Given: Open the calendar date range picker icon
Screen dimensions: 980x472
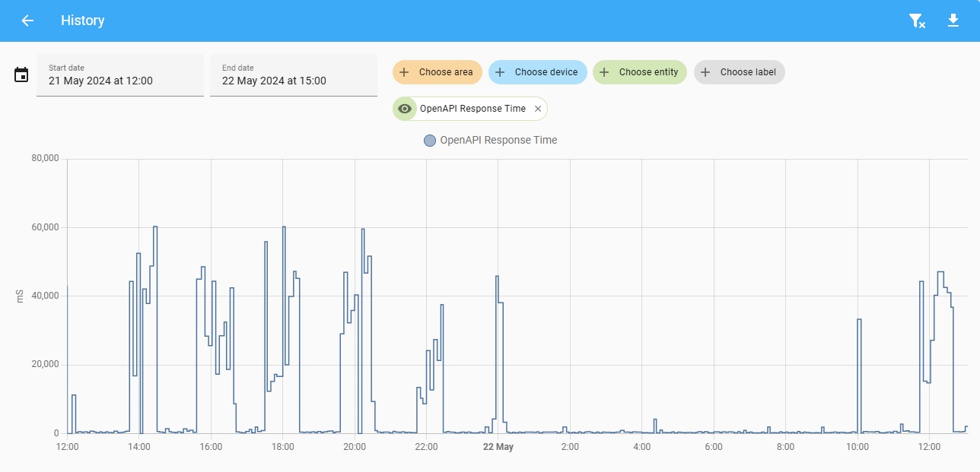Looking at the screenshot, I should 21,74.
